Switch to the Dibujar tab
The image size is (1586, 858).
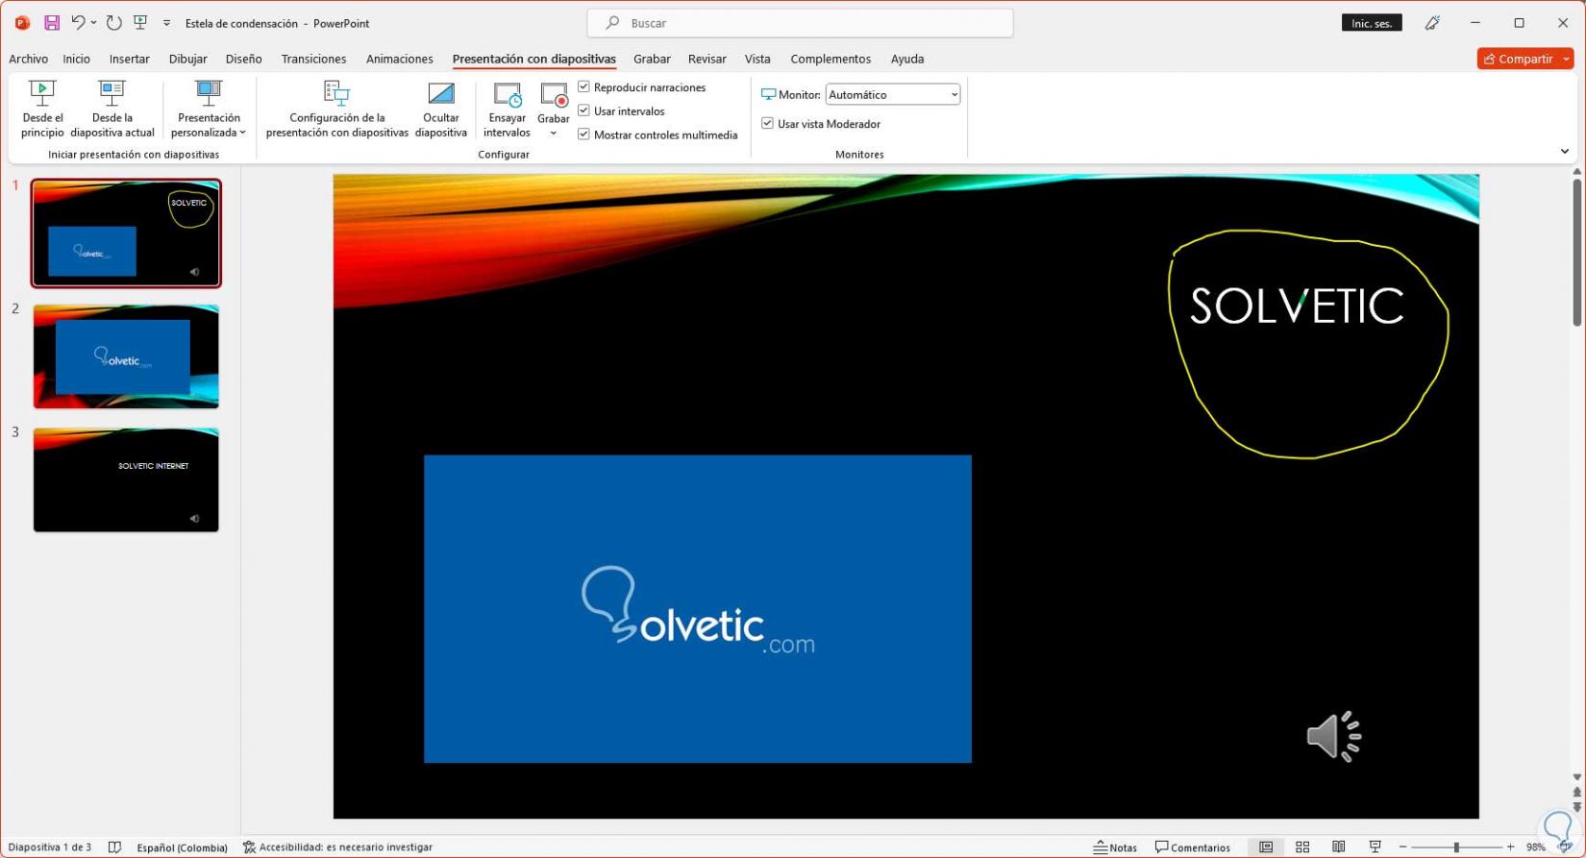(188, 59)
